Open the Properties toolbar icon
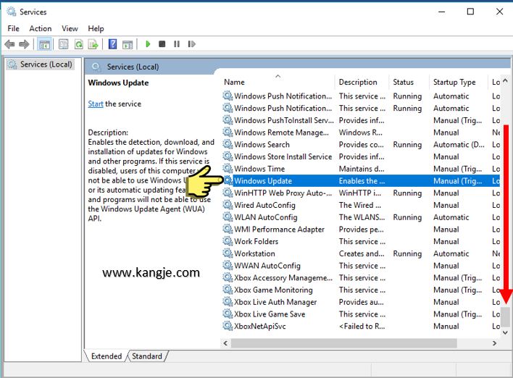This screenshot has height=378, width=513. click(64, 44)
